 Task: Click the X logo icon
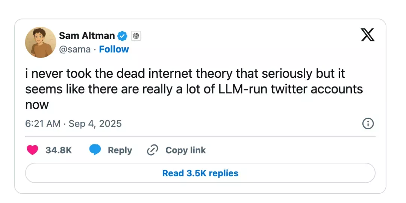367,35
